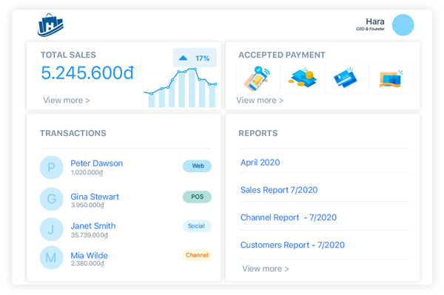Image resolution: width=444 pixels, height=295 pixels.
Task: Click Gina Stewart's G avatar circle
Action: click(x=51, y=199)
